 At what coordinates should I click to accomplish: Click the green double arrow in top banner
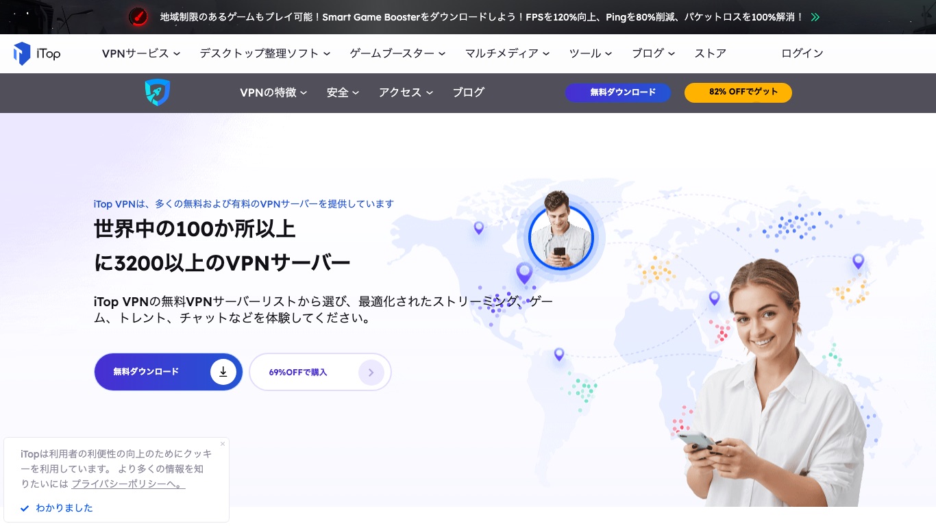click(815, 17)
